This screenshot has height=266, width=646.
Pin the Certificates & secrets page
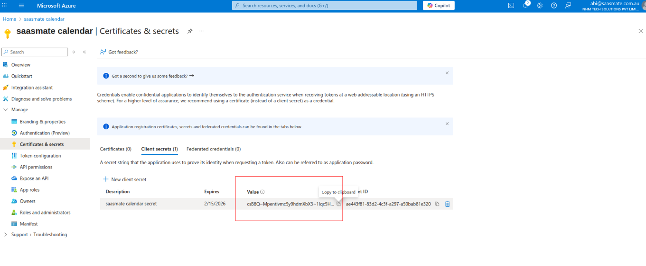pos(190,31)
